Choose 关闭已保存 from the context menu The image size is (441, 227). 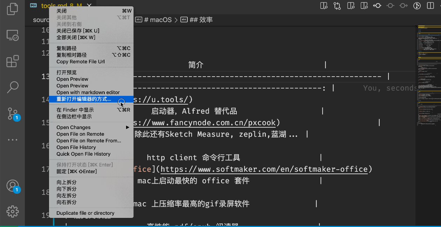[91, 31]
